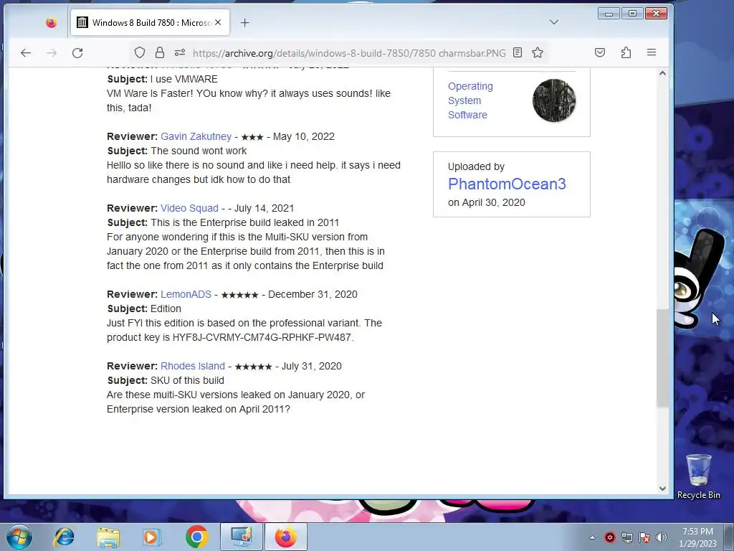Open Rhodes Island reviewer link
The image size is (734, 551).
coord(192,366)
